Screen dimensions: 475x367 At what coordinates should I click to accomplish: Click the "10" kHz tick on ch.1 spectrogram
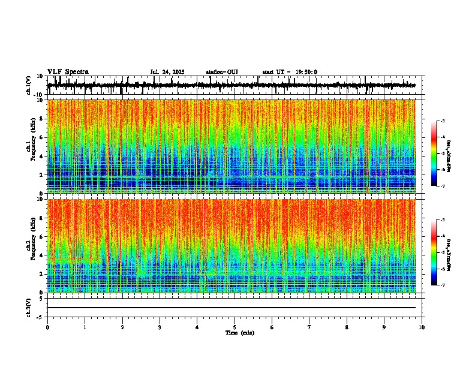click(41, 100)
